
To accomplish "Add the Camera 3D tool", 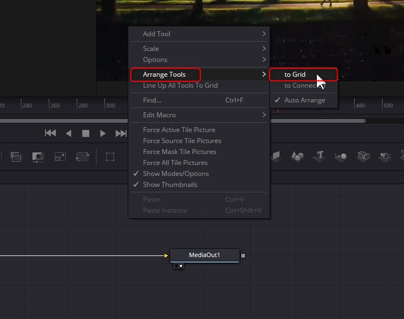I will 363,156.
